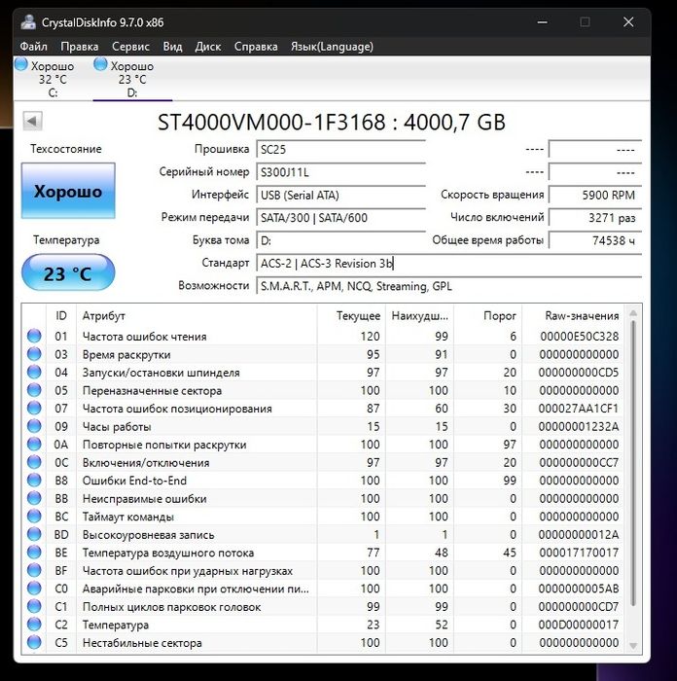
Task: Click the status icon for attribute 0A
Action: click(34, 445)
